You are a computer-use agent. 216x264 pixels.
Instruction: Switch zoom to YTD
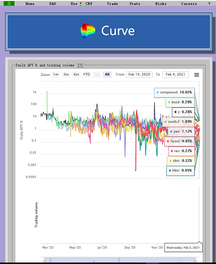86,74
